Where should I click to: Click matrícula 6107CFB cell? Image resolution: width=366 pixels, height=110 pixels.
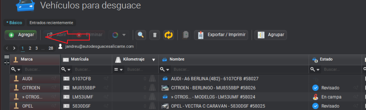[x=86, y=78]
